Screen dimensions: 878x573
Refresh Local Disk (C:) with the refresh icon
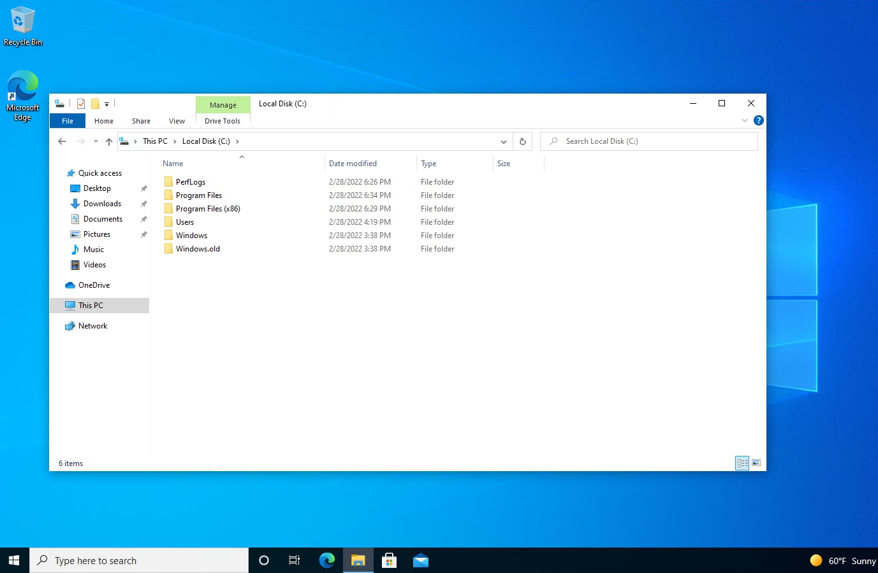coord(522,141)
